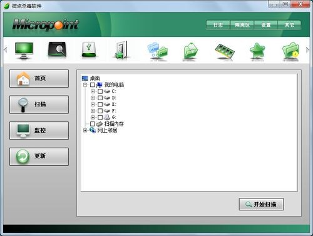The image size is (313, 236).
Task: Click the 开始扫描 start scan button
Action: click(x=261, y=204)
